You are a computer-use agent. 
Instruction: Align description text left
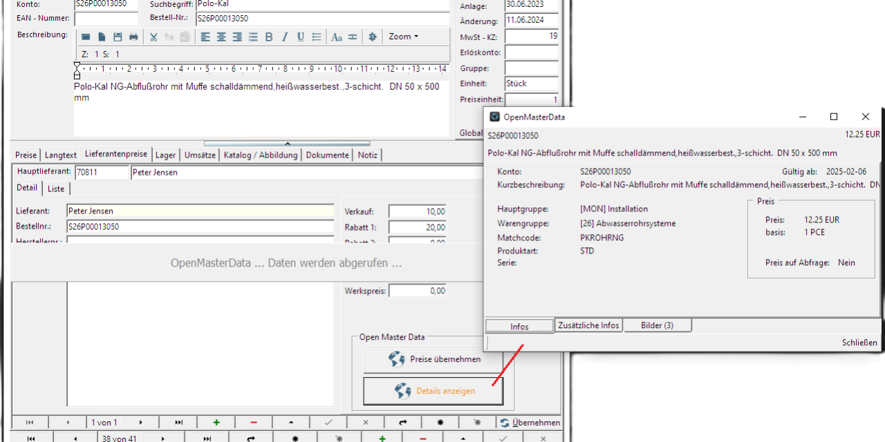click(x=205, y=37)
